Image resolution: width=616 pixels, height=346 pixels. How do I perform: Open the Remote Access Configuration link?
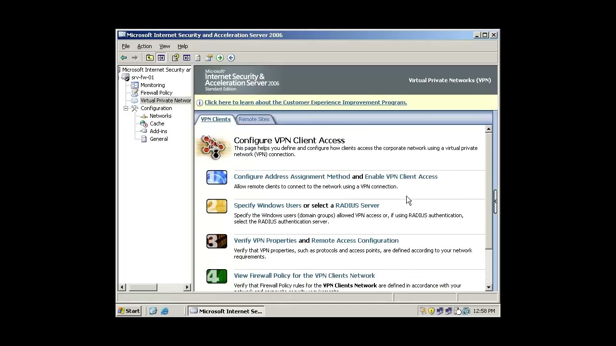tap(355, 240)
